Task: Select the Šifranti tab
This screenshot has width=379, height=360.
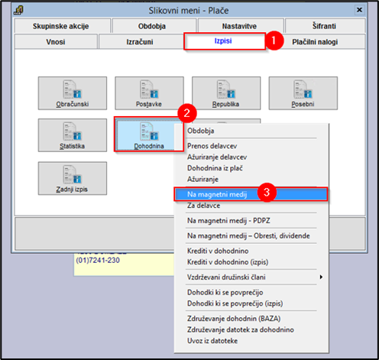Action: (324, 26)
